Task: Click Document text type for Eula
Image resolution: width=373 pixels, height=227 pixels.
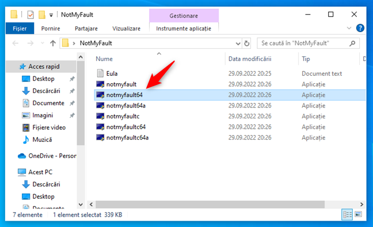Action: (322, 74)
